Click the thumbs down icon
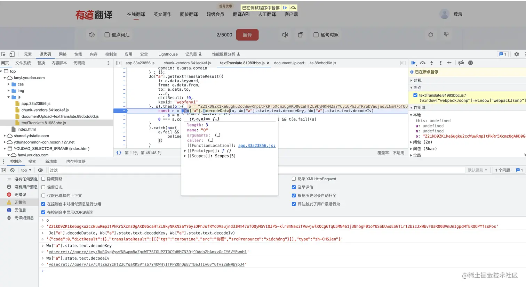 pyautogui.click(x=446, y=34)
